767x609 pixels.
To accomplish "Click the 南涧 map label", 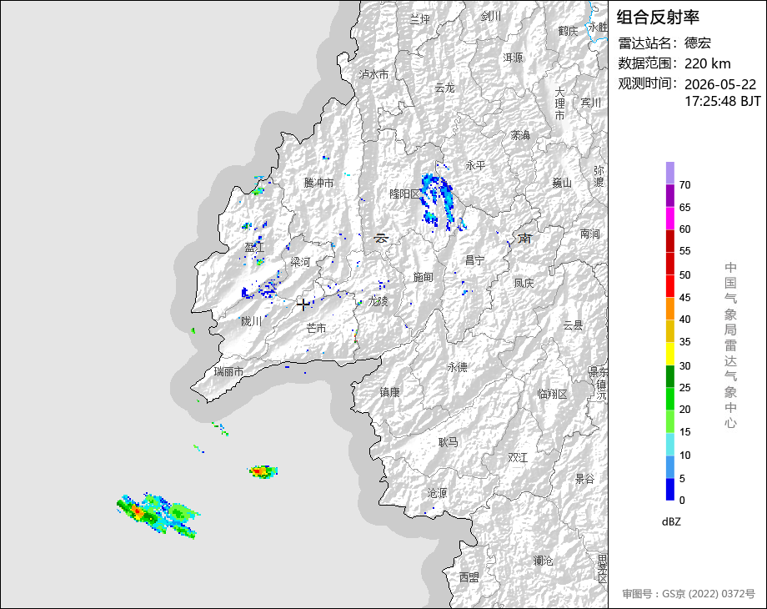I will click(590, 234).
